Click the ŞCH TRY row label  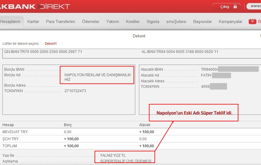tap(10, 139)
